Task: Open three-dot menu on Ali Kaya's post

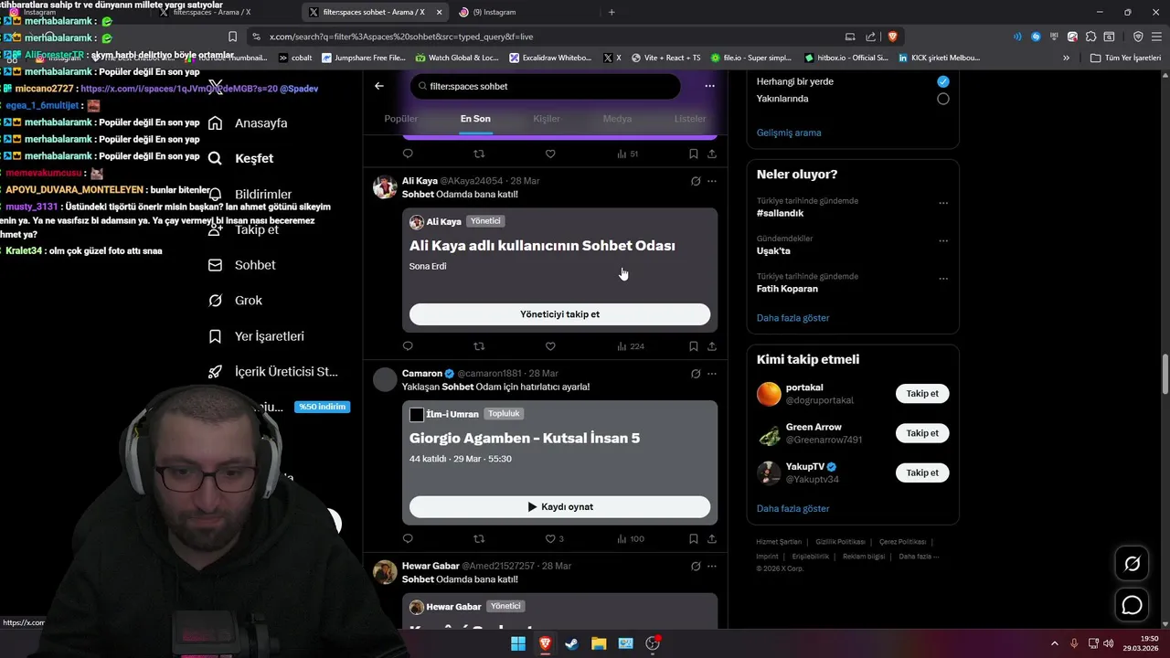Action: tap(712, 181)
